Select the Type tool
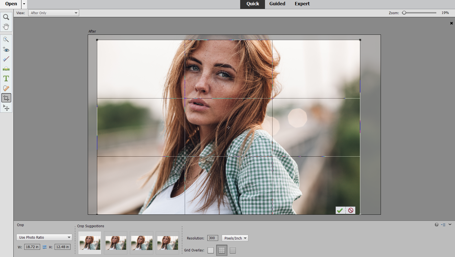Screen dimensions: 455x257 pyautogui.click(x=6, y=78)
